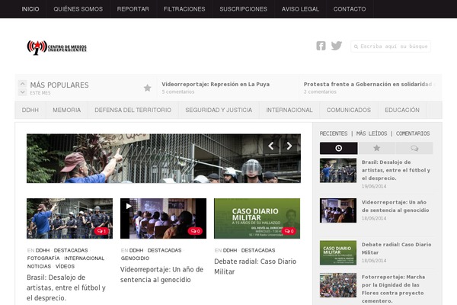457x305 pixels.
Task: Open sidebar link Brasil: Desalojo de artistas
Action: click(x=396, y=170)
